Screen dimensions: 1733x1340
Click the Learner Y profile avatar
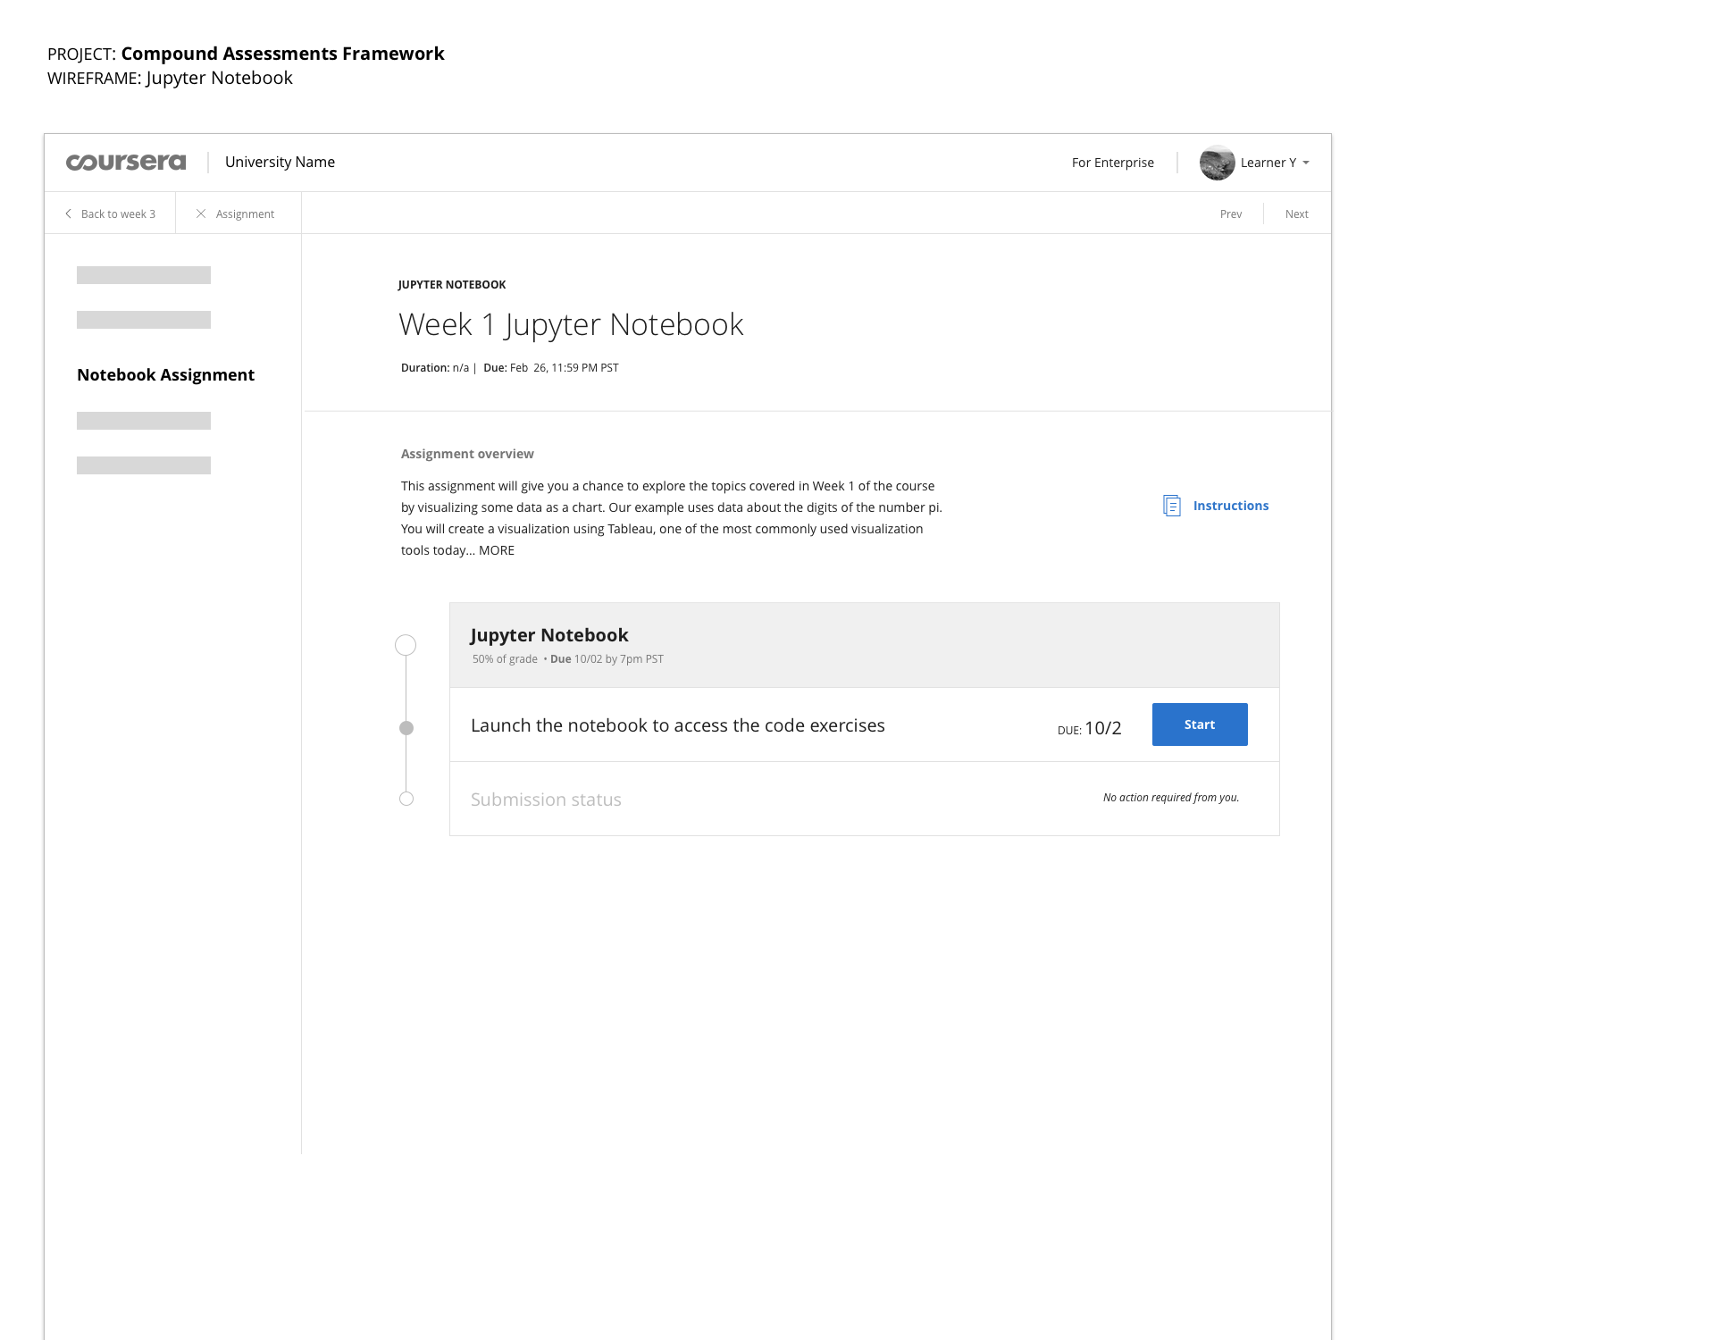[x=1217, y=163]
